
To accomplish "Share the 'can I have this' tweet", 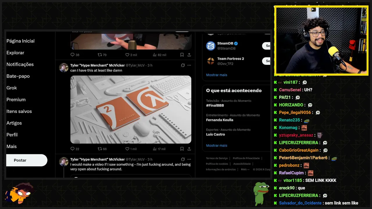I will [189, 149].
